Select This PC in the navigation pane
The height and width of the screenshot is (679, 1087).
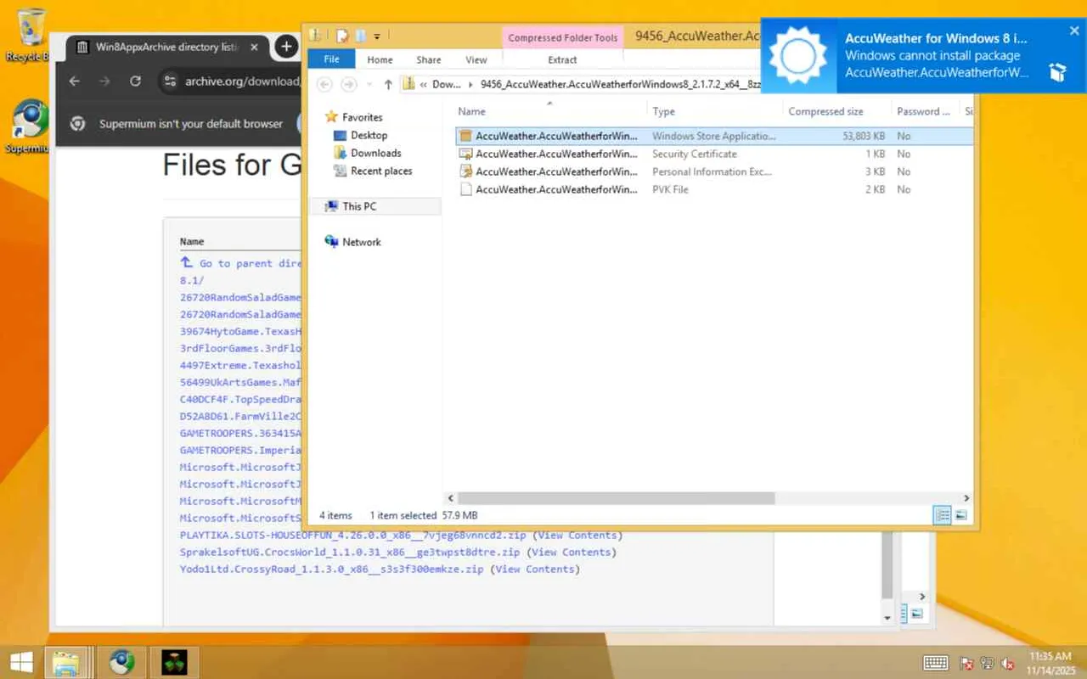(359, 206)
